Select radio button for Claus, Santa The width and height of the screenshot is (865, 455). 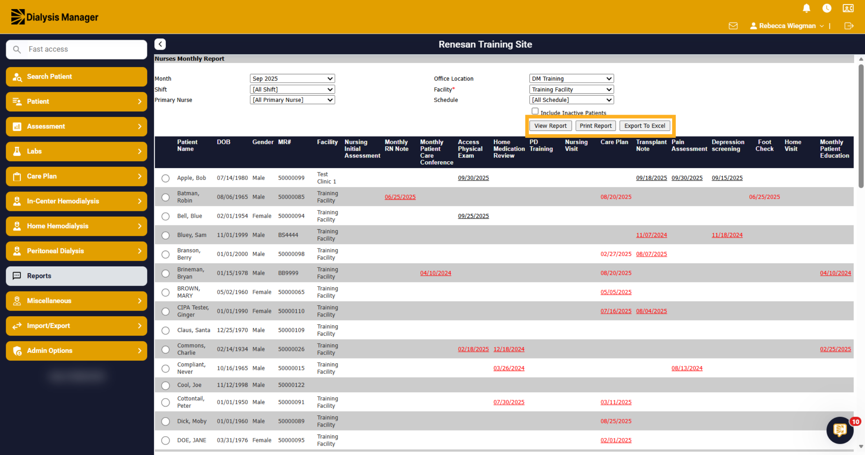click(165, 331)
